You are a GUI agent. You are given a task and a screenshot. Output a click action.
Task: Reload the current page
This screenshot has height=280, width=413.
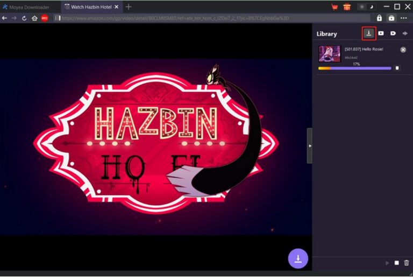[24, 18]
